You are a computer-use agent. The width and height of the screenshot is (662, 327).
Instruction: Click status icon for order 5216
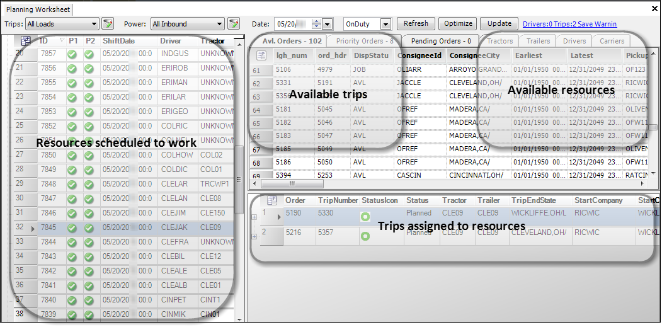pos(365,237)
